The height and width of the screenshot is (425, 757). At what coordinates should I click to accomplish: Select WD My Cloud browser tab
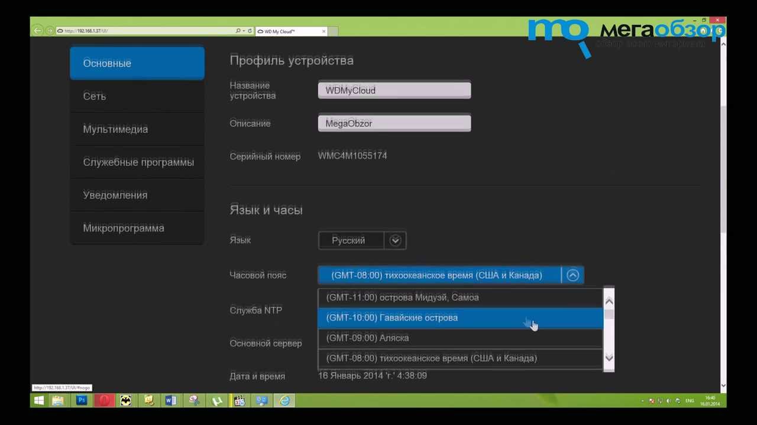coord(290,31)
